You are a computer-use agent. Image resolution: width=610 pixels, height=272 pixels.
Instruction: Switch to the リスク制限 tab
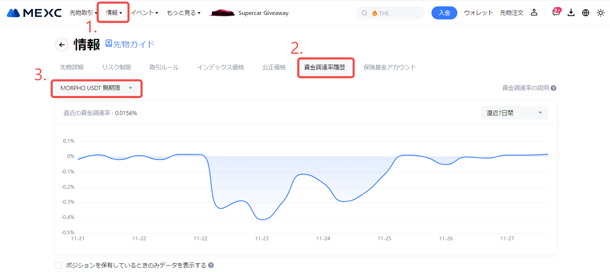(116, 67)
